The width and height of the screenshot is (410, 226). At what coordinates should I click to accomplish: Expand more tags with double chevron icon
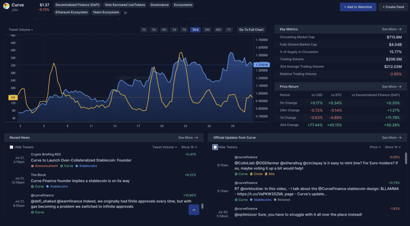click(125, 12)
